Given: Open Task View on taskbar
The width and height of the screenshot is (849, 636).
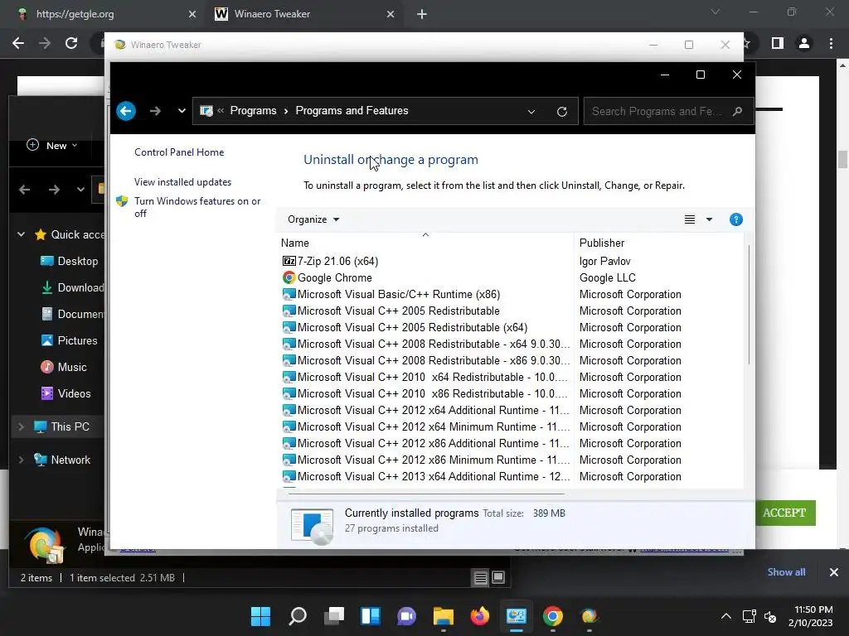Looking at the screenshot, I should point(334,616).
